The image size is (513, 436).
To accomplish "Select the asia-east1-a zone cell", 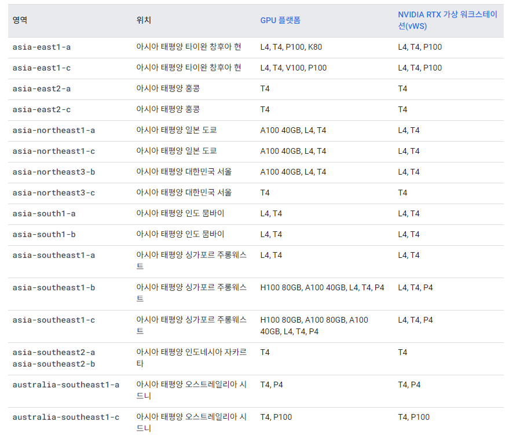I will (42, 47).
